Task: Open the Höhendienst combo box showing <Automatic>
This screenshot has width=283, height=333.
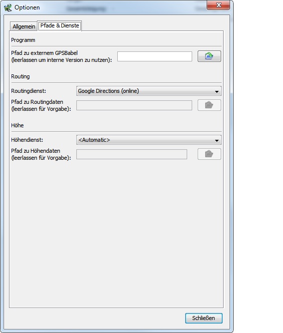Action: (x=149, y=140)
